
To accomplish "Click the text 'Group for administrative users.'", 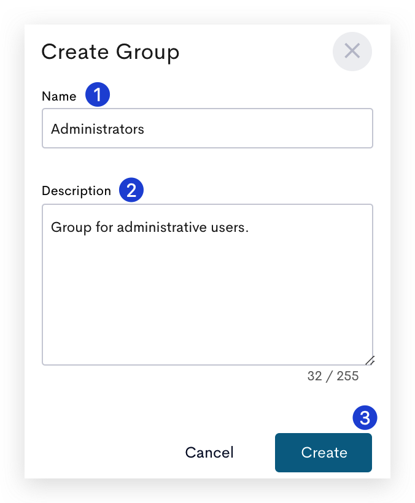I will point(150,228).
